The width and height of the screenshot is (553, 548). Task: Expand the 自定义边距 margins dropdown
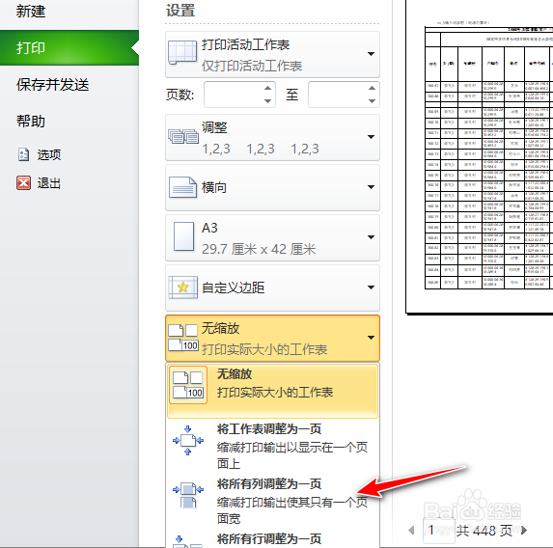coord(371,288)
